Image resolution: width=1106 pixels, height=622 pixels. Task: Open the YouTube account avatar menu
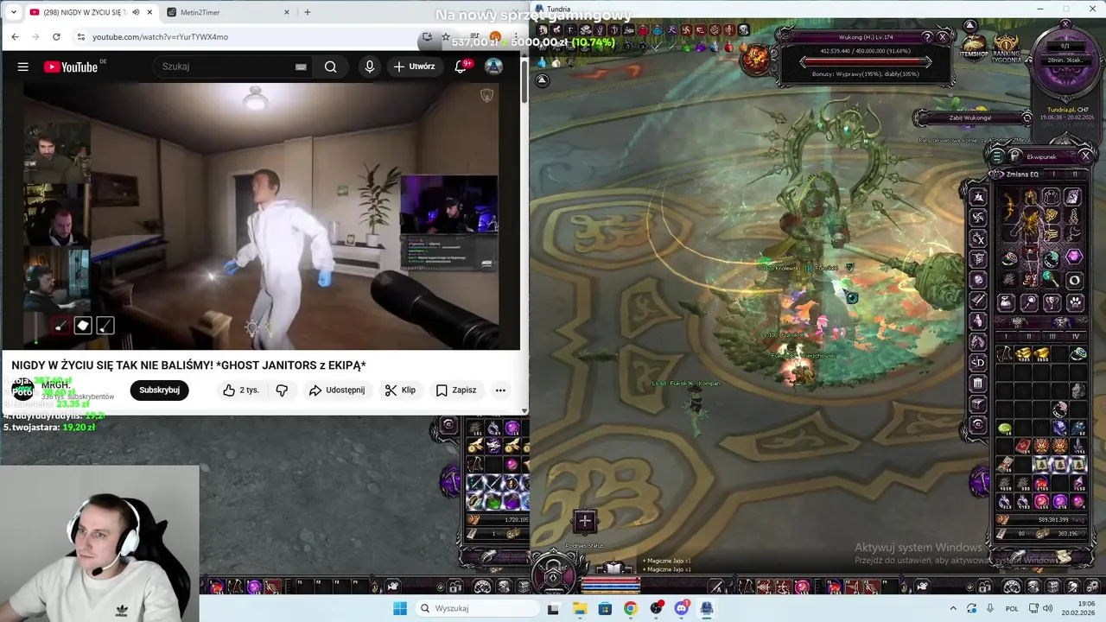pyautogui.click(x=493, y=67)
